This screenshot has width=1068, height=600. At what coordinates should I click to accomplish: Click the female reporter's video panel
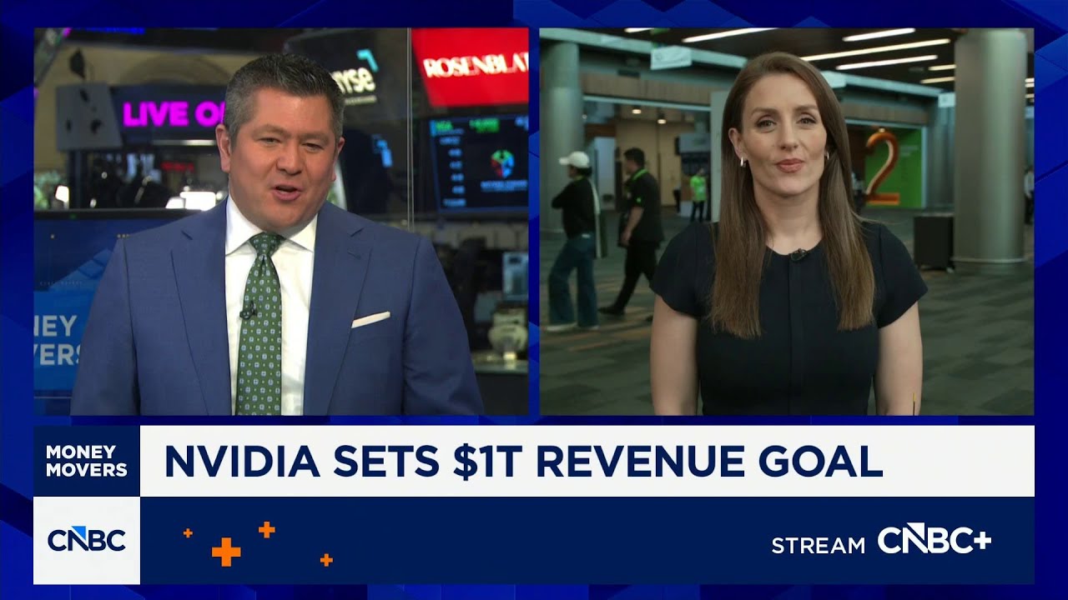pyautogui.click(x=787, y=222)
